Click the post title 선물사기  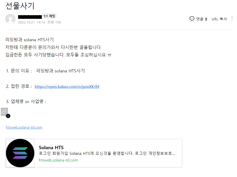pyautogui.click(x=20, y=6)
